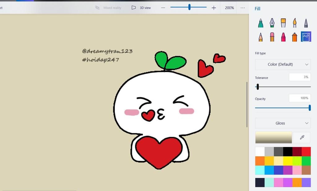This screenshot has width=317, height=191.
Task: Pick the green color swatch
Action: click(306, 161)
